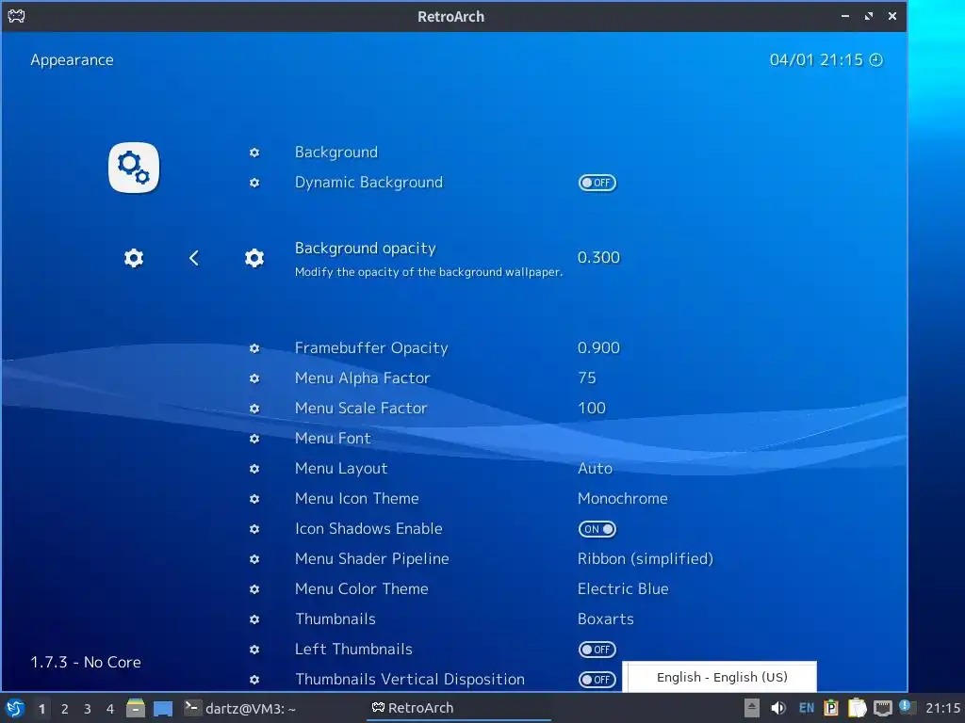Change the Menu Layout Auto value
This screenshot has height=723, width=965.
coord(595,469)
